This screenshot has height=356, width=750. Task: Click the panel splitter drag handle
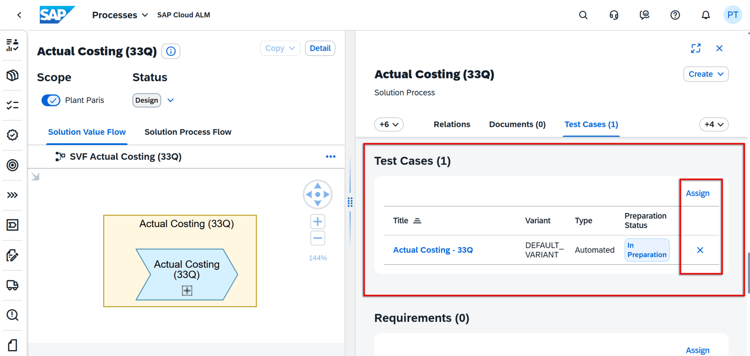[x=350, y=202]
